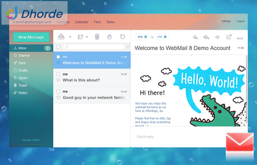Image resolution: width=257 pixels, height=165 pixels.
Task: Click the b.smith@afterlogic.com account tab
Action: (x=32, y=22)
